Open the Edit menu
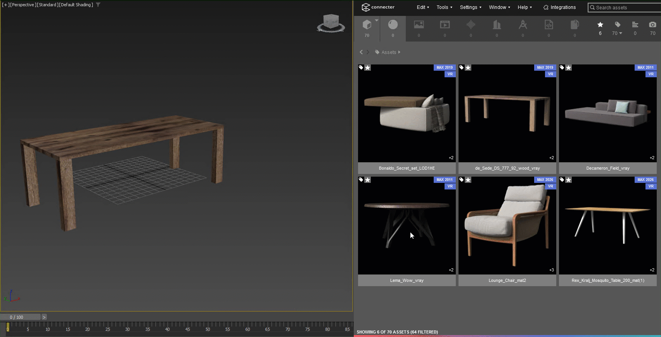The width and height of the screenshot is (661, 337). point(423,7)
